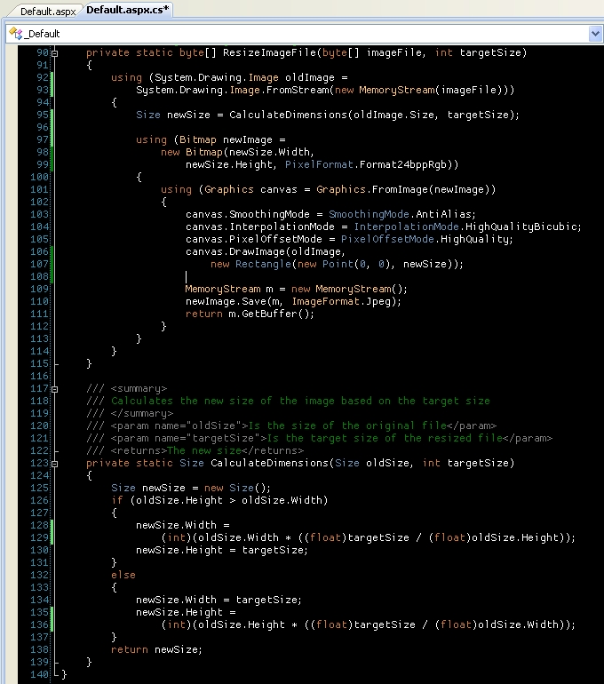Click 'MemoryStream m' on line 109
The height and width of the screenshot is (684, 604).
pos(229,289)
